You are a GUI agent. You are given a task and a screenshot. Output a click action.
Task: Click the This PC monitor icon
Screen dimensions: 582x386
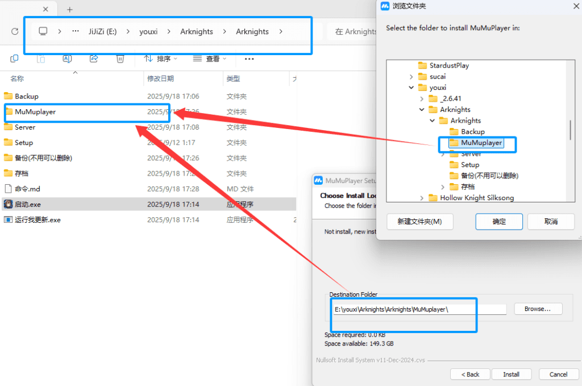tap(43, 31)
